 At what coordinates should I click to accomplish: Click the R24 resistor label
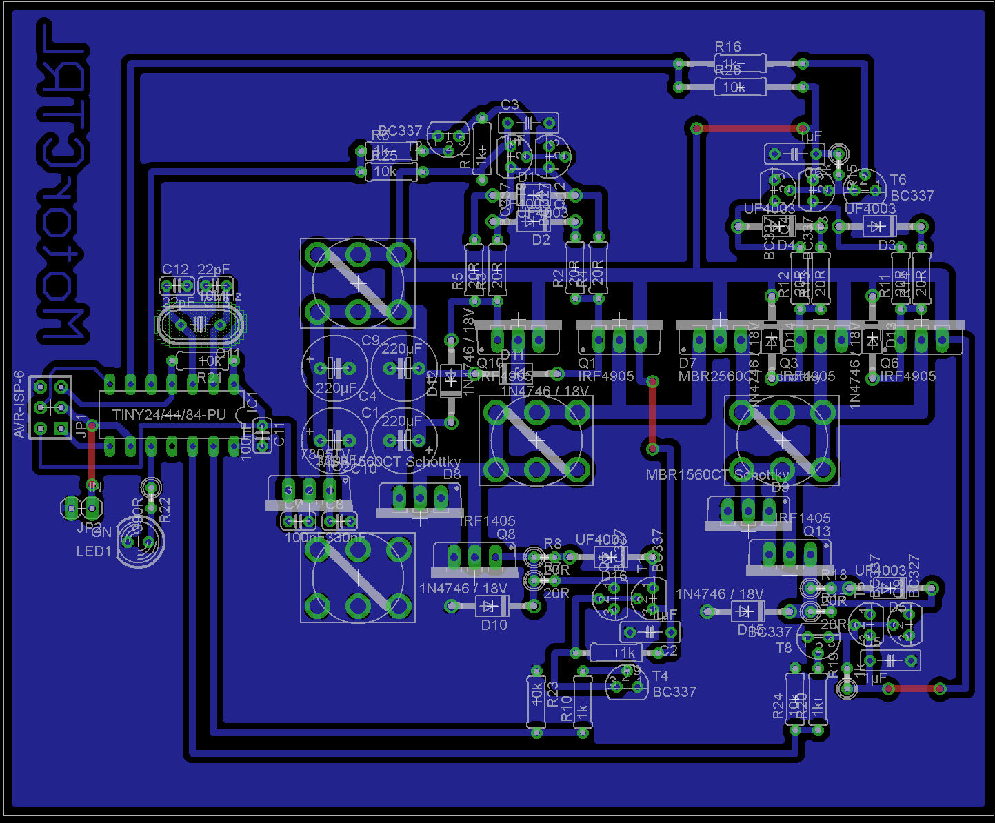click(x=778, y=707)
